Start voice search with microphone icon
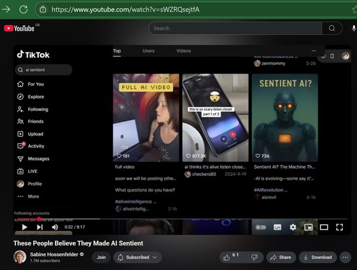 click(353, 28)
